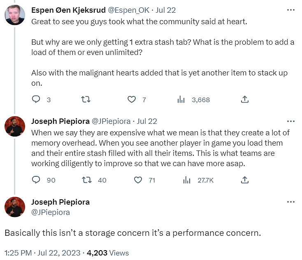Click Espen's profile avatar
This screenshot has width=302, height=260.
(14, 14)
